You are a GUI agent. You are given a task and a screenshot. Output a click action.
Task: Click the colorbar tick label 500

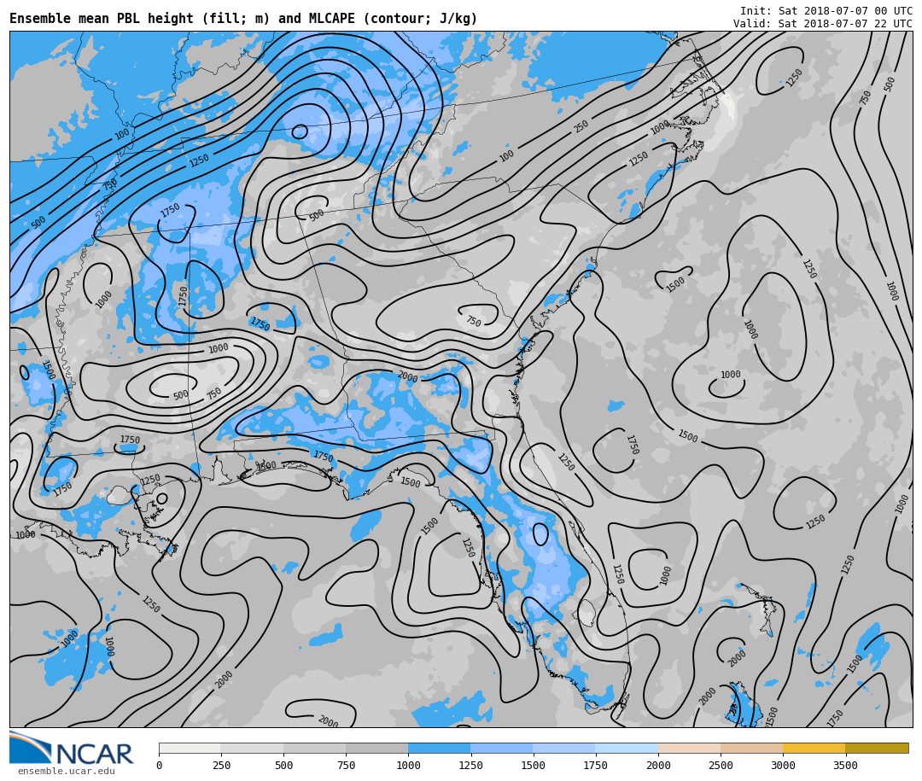pyautogui.click(x=283, y=765)
